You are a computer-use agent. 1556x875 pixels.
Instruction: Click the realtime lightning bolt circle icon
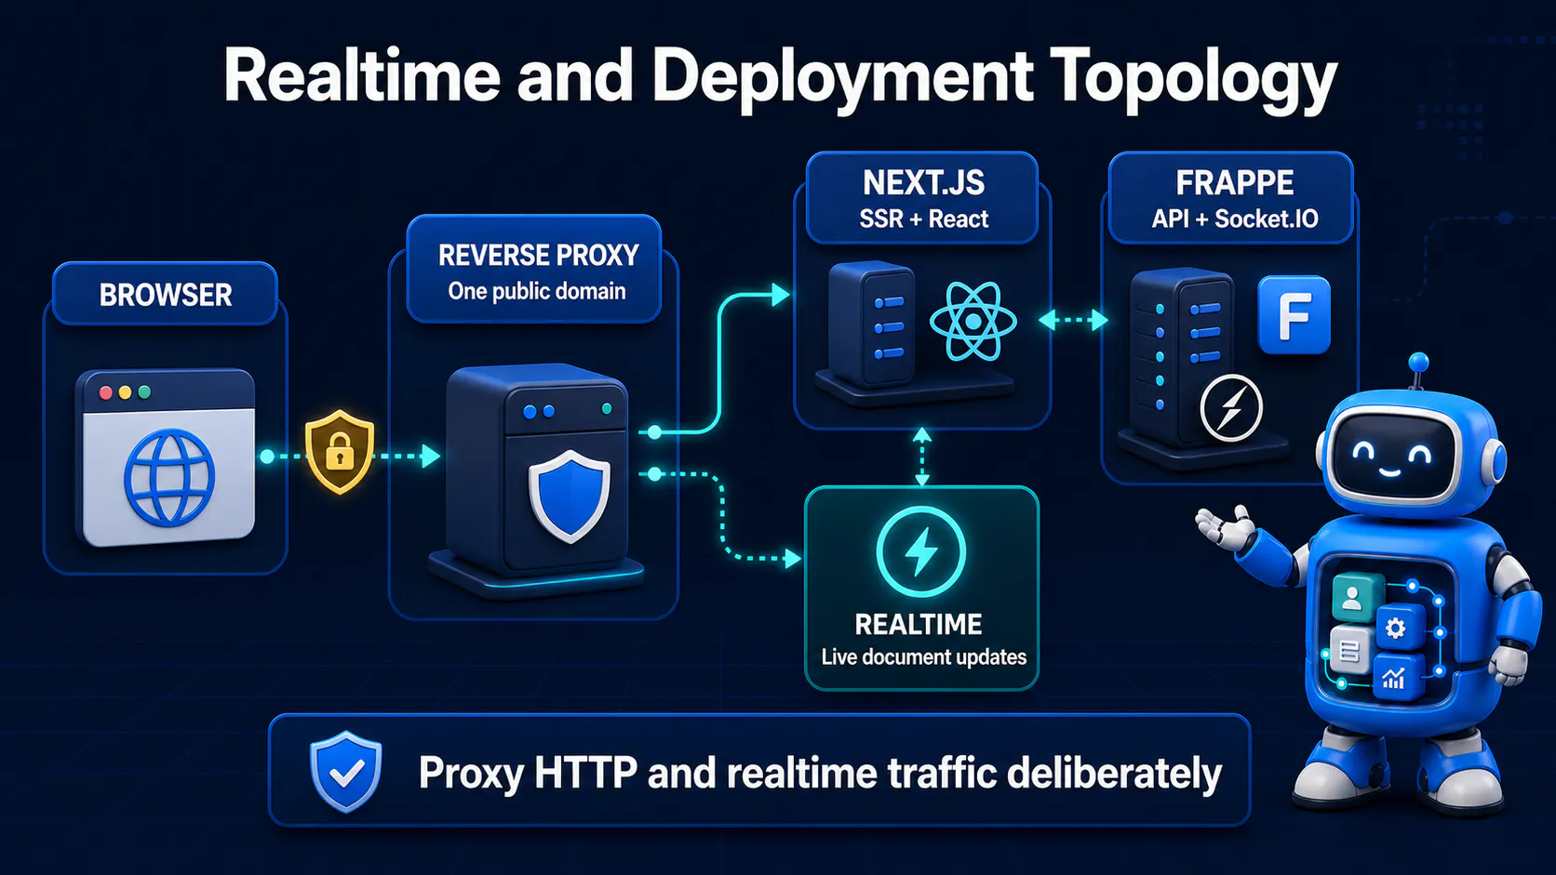coord(921,551)
